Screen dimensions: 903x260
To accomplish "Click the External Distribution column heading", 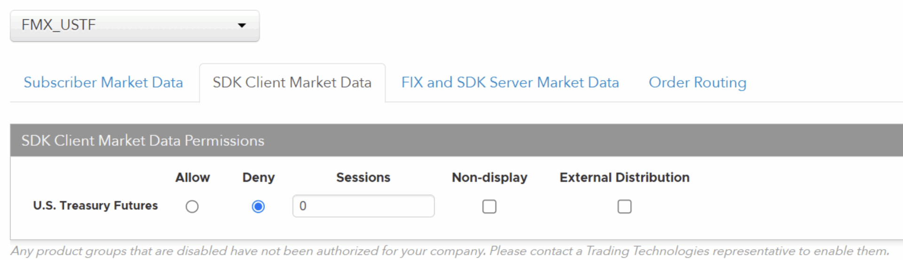I will 625,177.
